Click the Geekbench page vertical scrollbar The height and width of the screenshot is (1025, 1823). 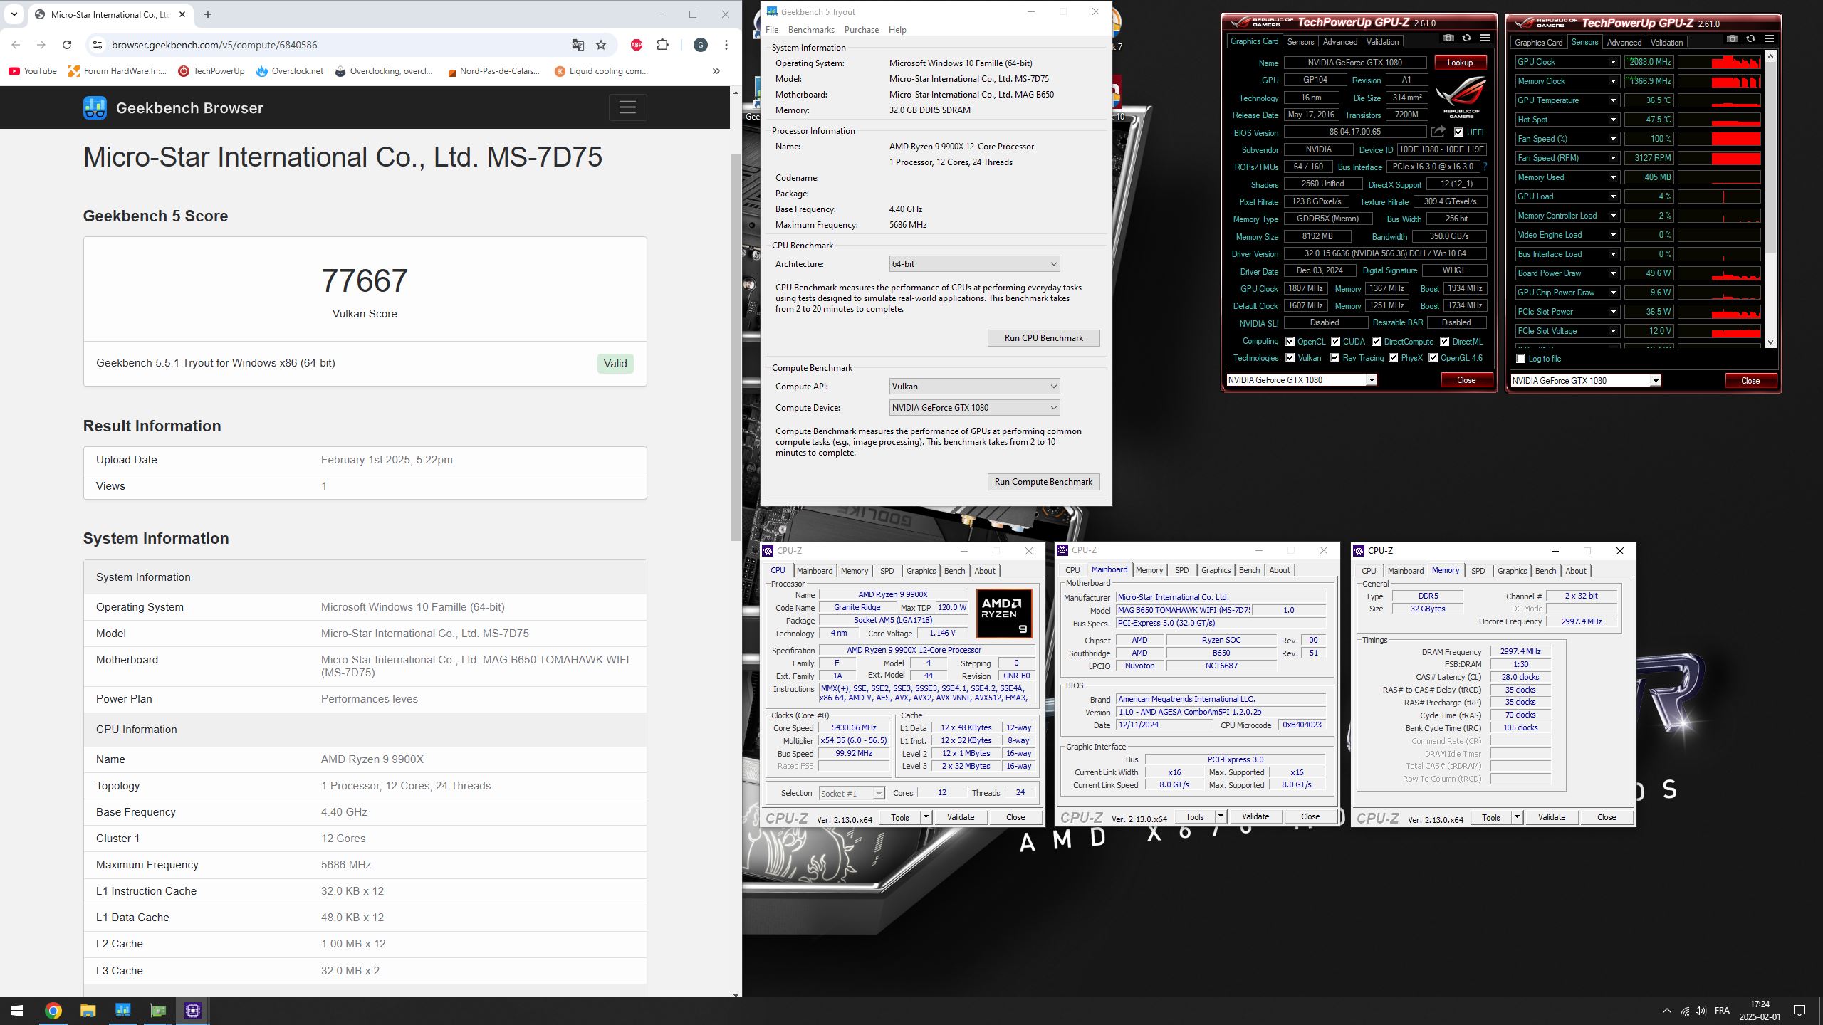pos(736,347)
